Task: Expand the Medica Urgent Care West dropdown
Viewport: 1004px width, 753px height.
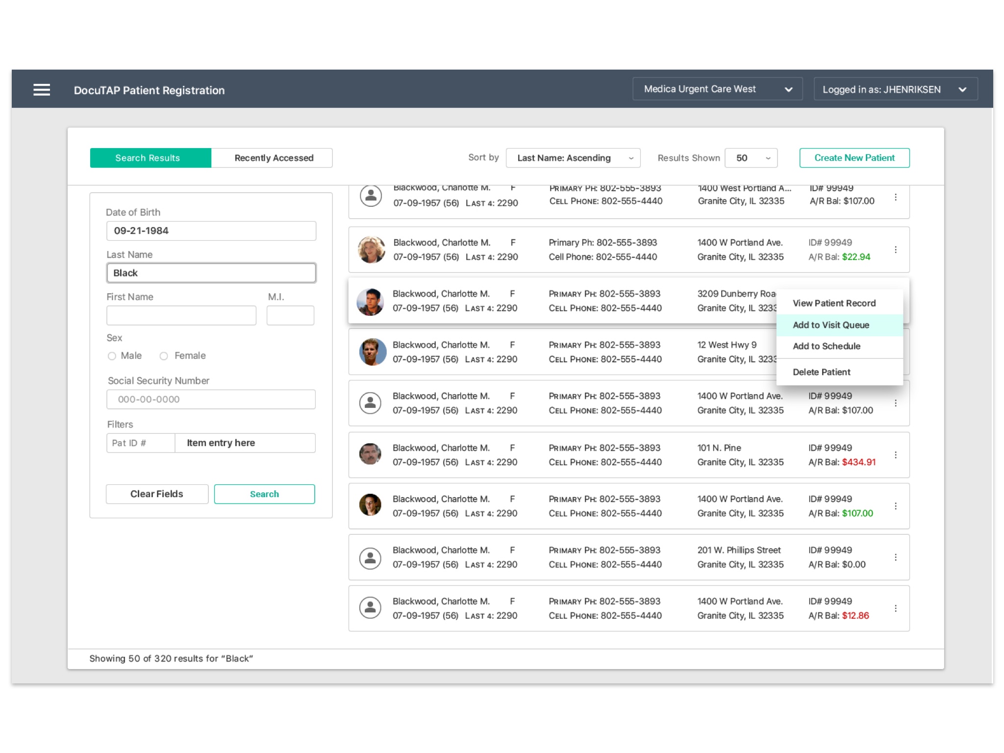Action: tap(717, 89)
